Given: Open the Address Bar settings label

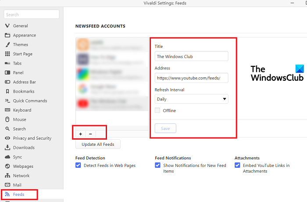Looking at the screenshot, I should (x=25, y=82).
